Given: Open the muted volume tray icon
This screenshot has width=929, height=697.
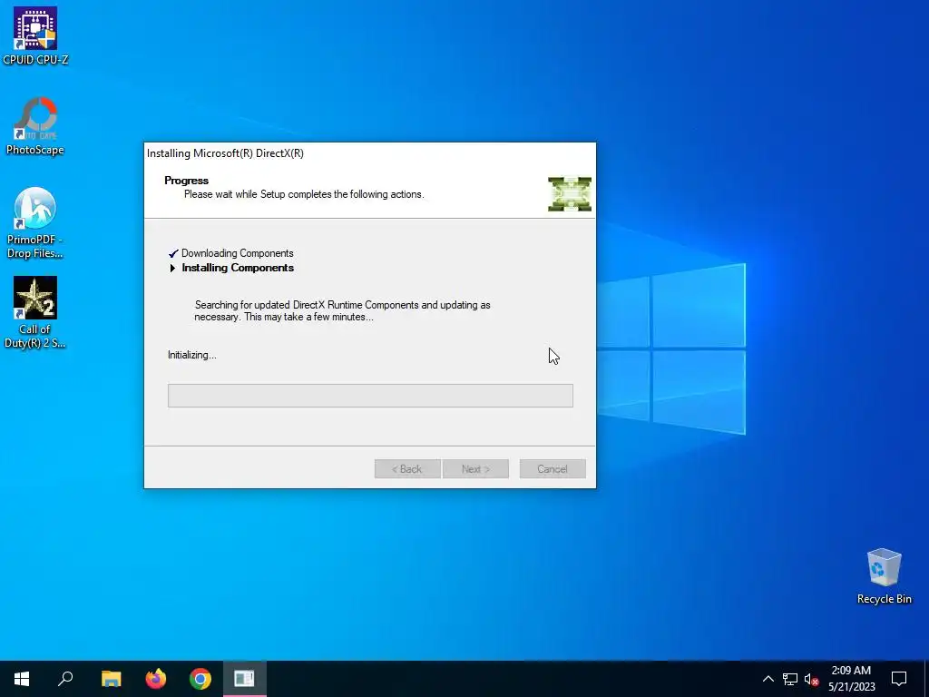Looking at the screenshot, I should click(811, 679).
